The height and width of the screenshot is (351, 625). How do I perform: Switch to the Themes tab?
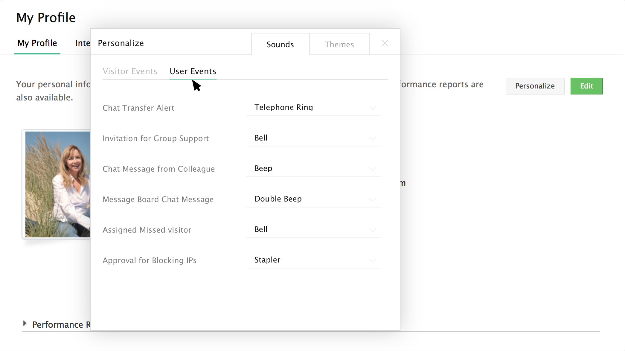(339, 45)
